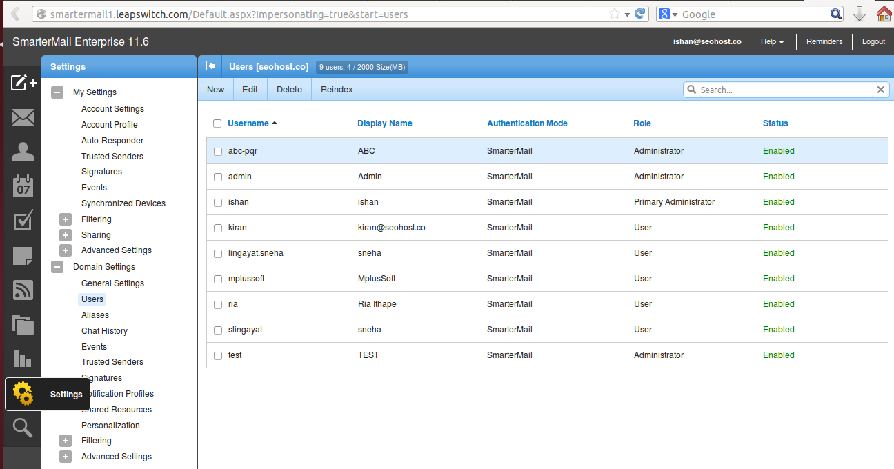Sort by Username column header
The height and width of the screenshot is (469, 894).
point(248,123)
